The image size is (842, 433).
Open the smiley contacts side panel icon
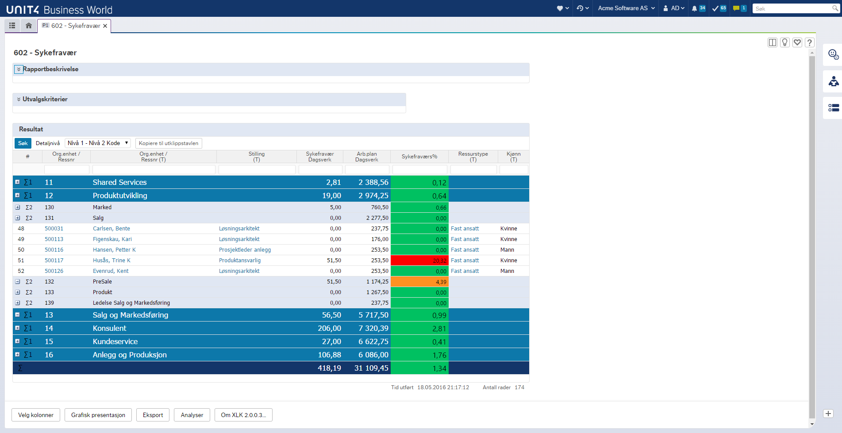pyautogui.click(x=833, y=54)
